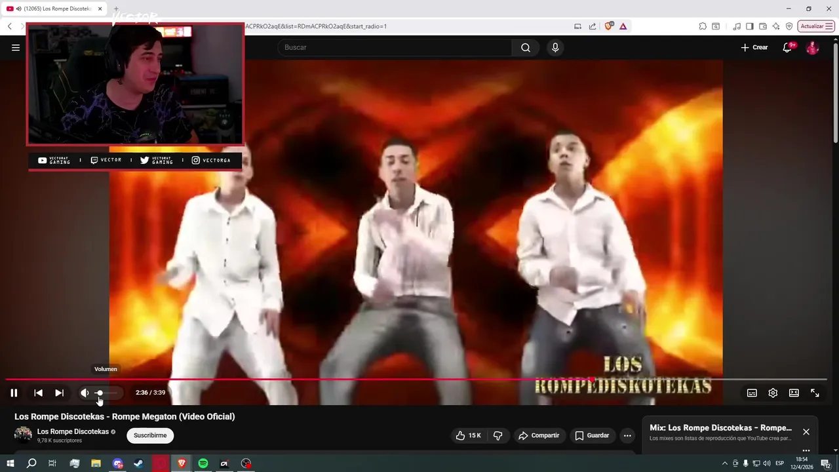Open the more actions three-dot menu

(627, 435)
